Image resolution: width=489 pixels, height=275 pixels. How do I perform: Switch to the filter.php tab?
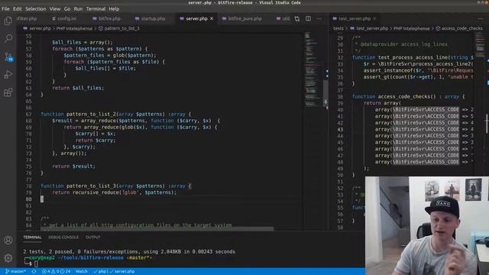pyautogui.click(x=27, y=18)
